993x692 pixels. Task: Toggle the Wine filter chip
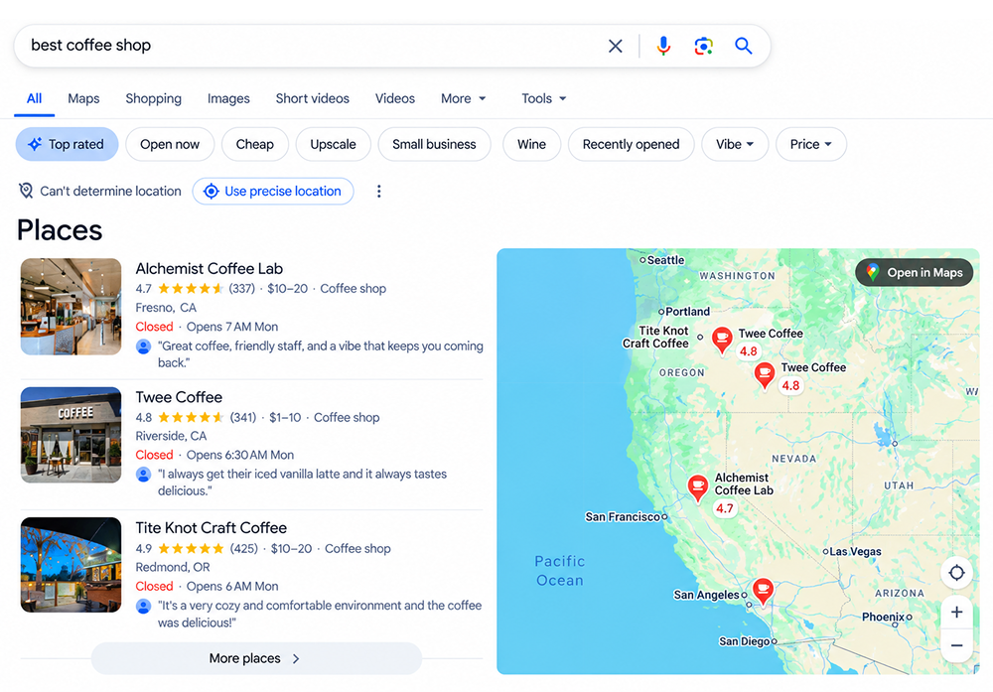pos(531,144)
